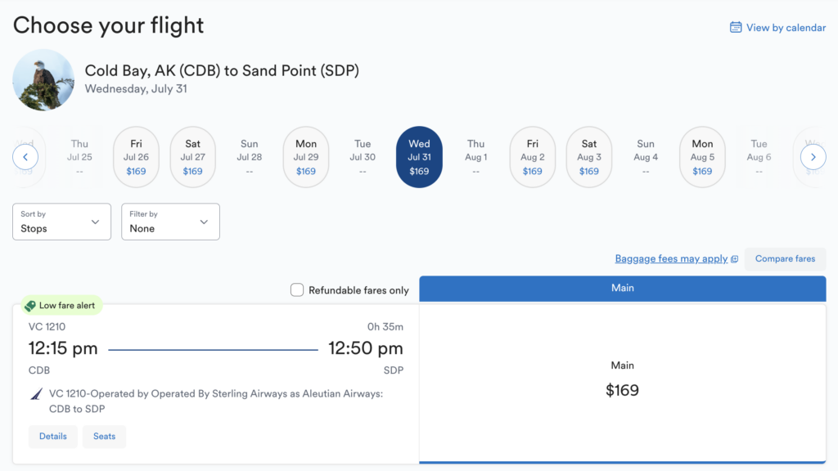Select Fri Aug 2 departure date

[532, 156]
